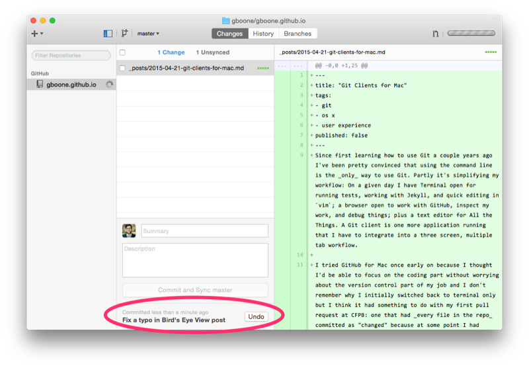
Task: Click the green change dots in diff header
Action: coord(491,52)
